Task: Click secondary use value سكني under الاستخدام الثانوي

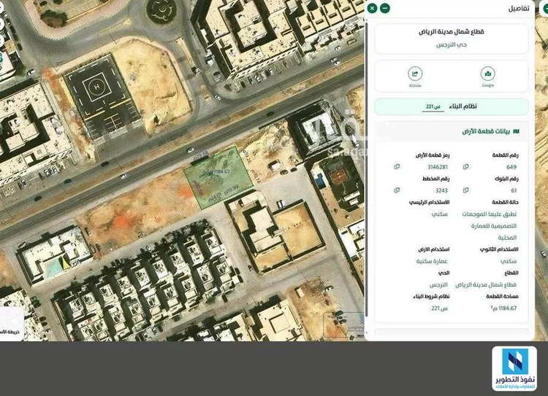Action: pyautogui.click(x=509, y=261)
